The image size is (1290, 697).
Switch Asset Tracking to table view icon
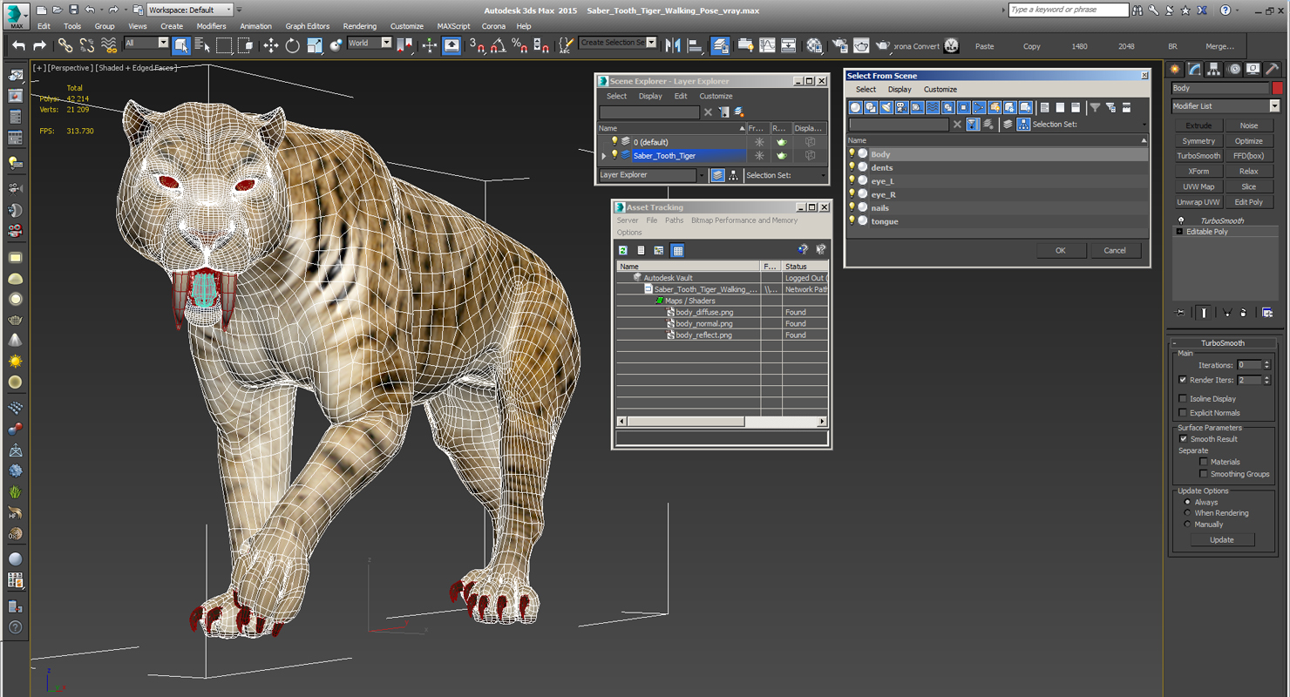[x=677, y=250]
